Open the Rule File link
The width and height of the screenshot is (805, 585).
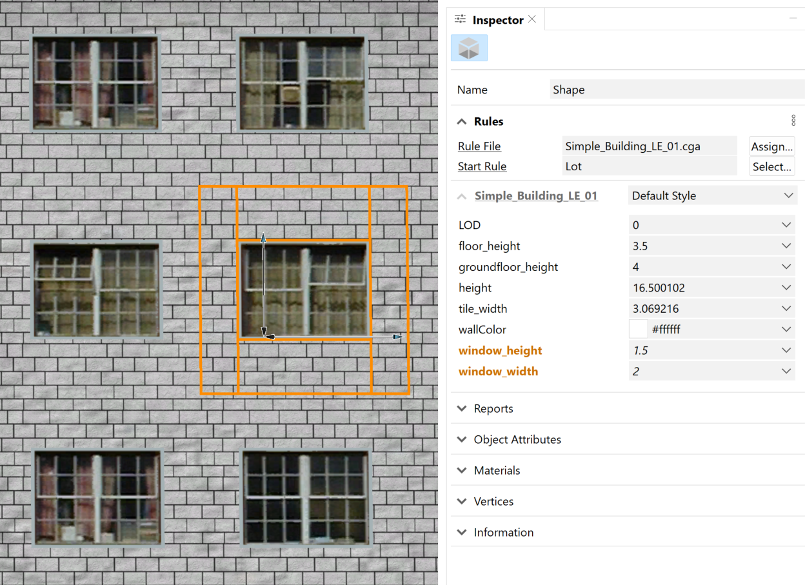point(479,146)
